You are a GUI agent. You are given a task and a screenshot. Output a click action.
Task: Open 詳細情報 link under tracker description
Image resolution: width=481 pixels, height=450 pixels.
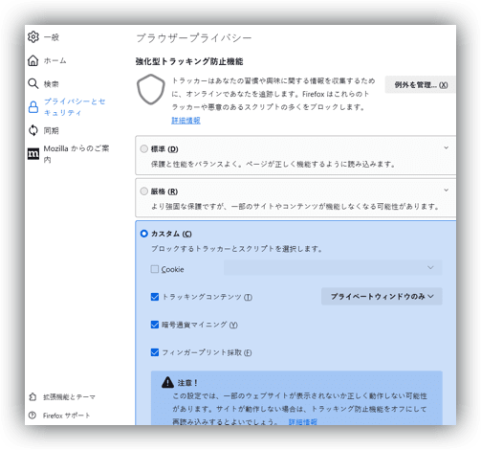(x=186, y=121)
